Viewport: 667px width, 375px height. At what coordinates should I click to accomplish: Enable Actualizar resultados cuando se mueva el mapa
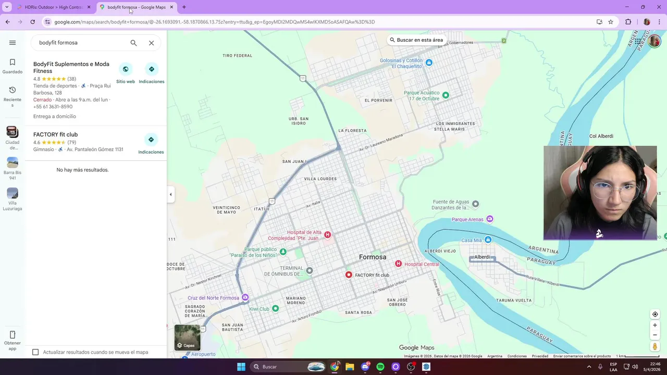point(35,352)
